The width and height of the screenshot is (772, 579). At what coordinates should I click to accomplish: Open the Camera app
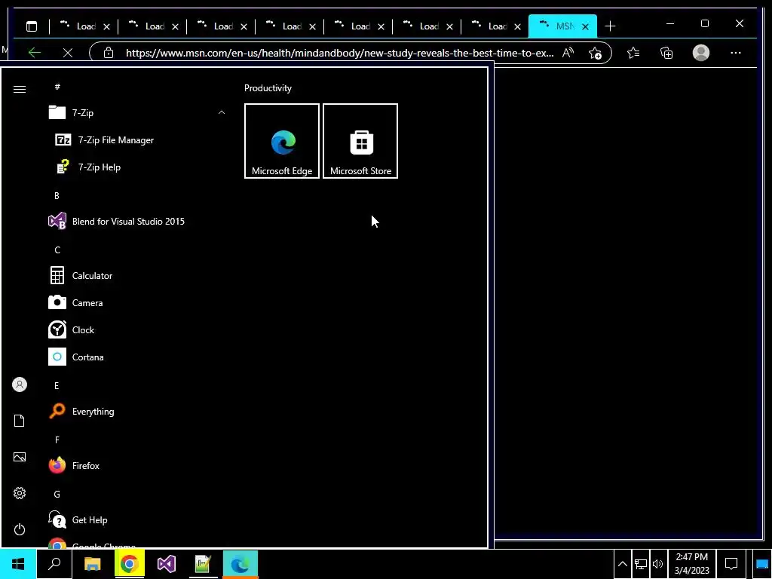pyautogui.click(x=137, y=303)
